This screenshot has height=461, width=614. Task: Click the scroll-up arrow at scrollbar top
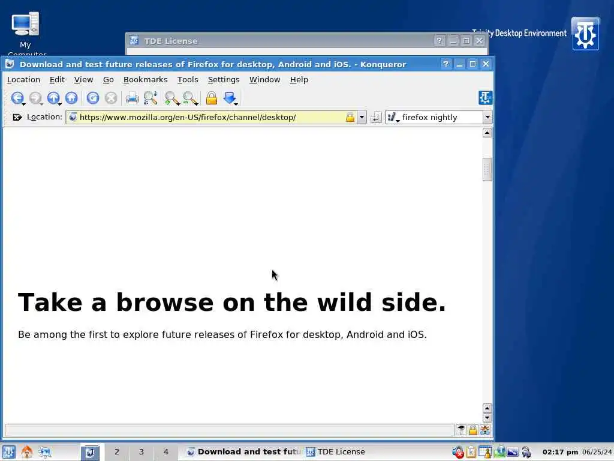pos(487,133)
